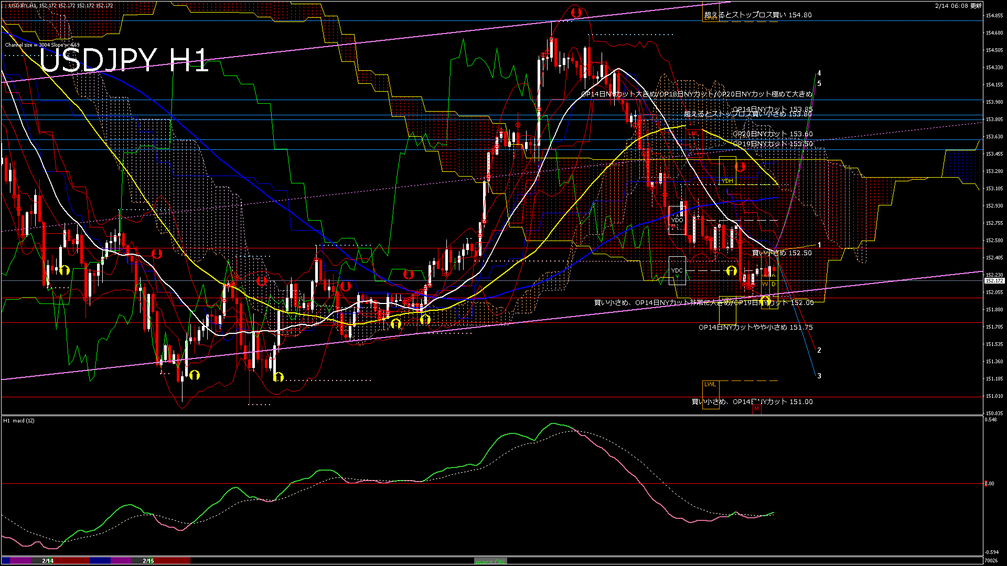Click the 2/14 date marker on timeline
The height and width of the screenshot is (566, 1007).
[x=48, y=561]
